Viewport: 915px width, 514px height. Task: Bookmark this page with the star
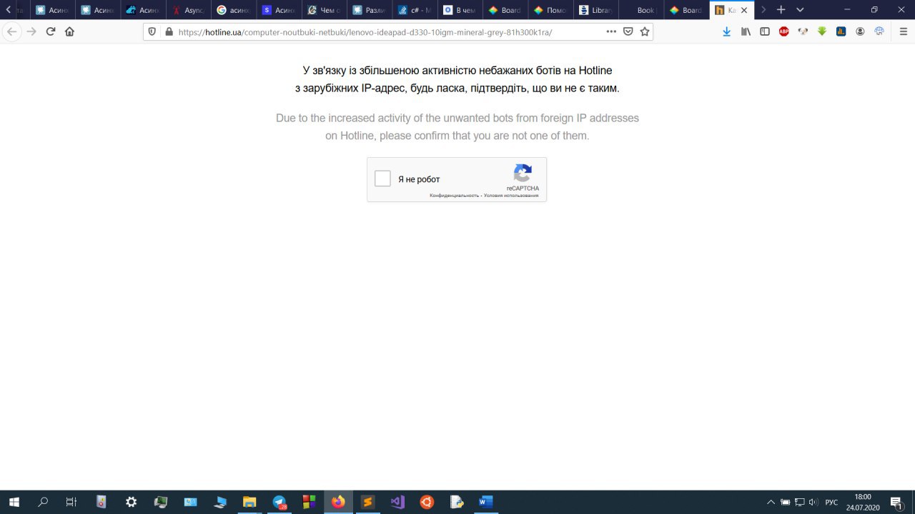click(x=645, y=32)
